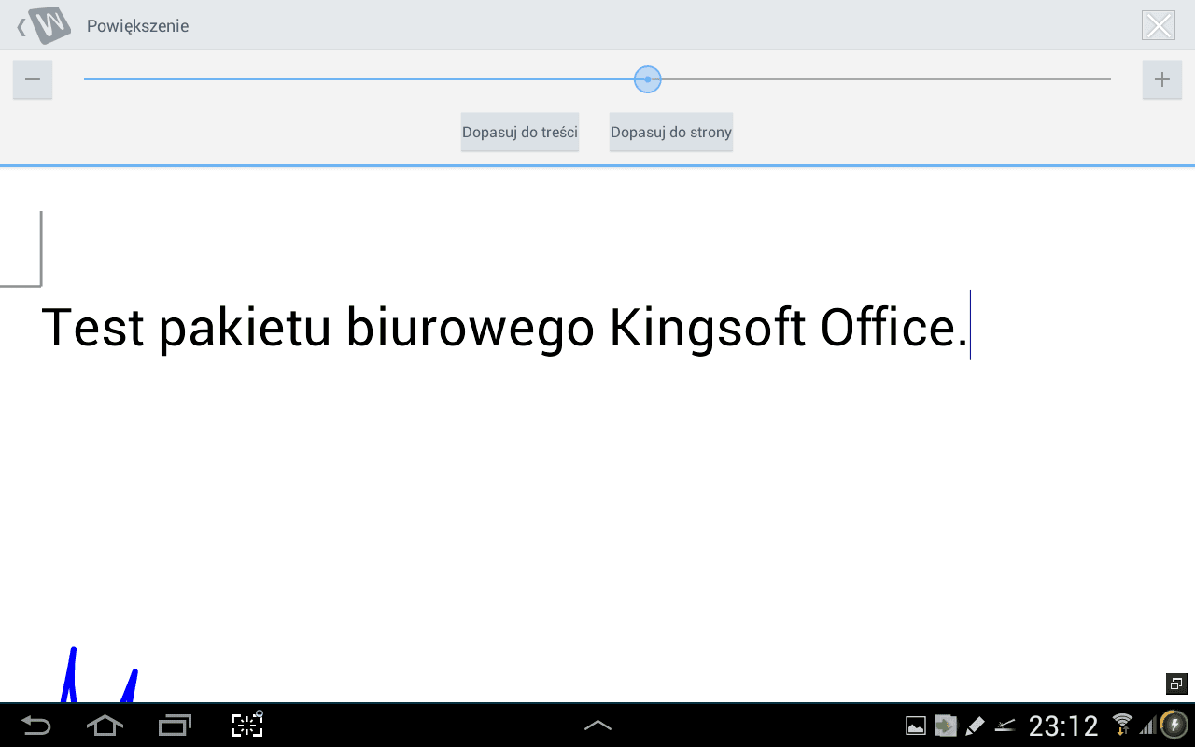Open the download notification icon beside gallery icon
The width and height of the screenshot is (1195, 747).
(x=946, y=726)
